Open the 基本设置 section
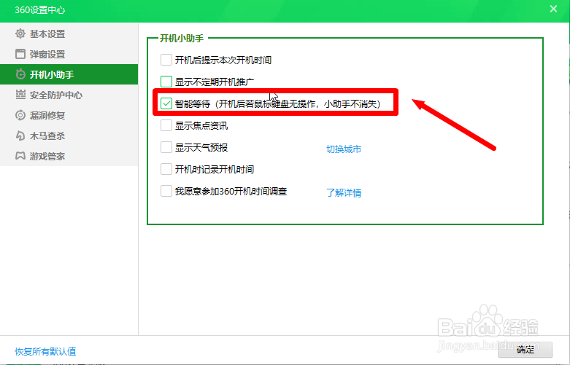570x365 pixels. [69, 34]
